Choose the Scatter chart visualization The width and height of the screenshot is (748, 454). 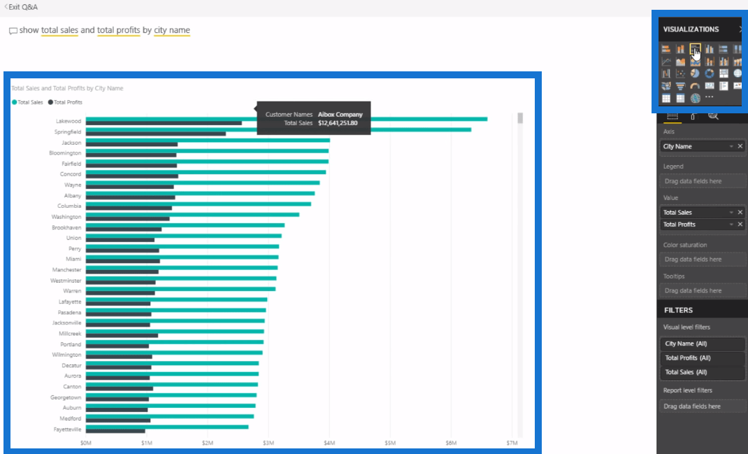click(x=680, y=73)
